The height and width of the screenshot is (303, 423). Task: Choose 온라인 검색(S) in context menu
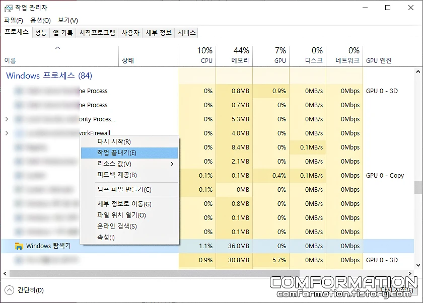point(129,226)
